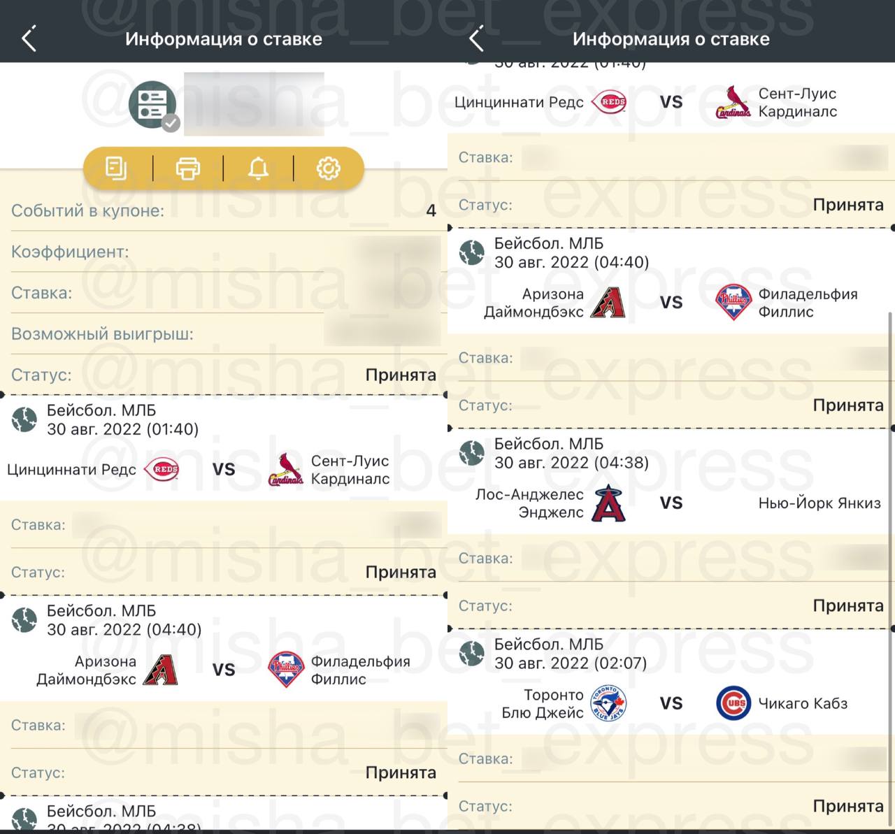The width and height of the screenshot is (895, 834).
Task: Open the coupon document icon in yellow toolbar
Action: click(x=116, y=168)
